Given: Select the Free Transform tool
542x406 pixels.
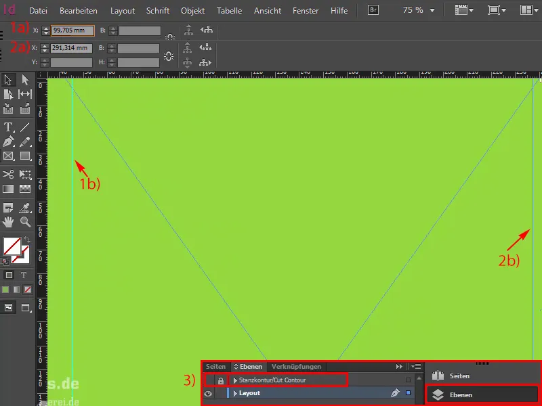Looking at the screenshot, I should (x=25, y=174).
